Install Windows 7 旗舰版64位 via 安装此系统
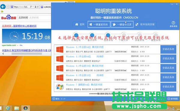This screenshot has width=180, height=111. pyautogui.click(x=168, y=87)
